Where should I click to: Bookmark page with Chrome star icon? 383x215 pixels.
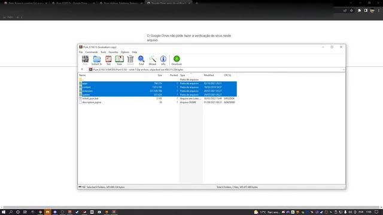pos(351,11)
